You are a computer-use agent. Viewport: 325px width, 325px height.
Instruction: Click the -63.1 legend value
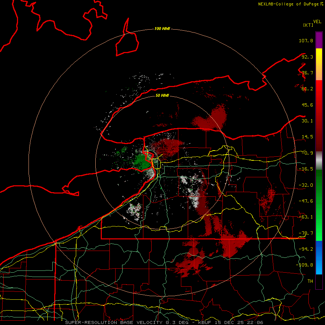pyautogui.click(x=306, y=217)
